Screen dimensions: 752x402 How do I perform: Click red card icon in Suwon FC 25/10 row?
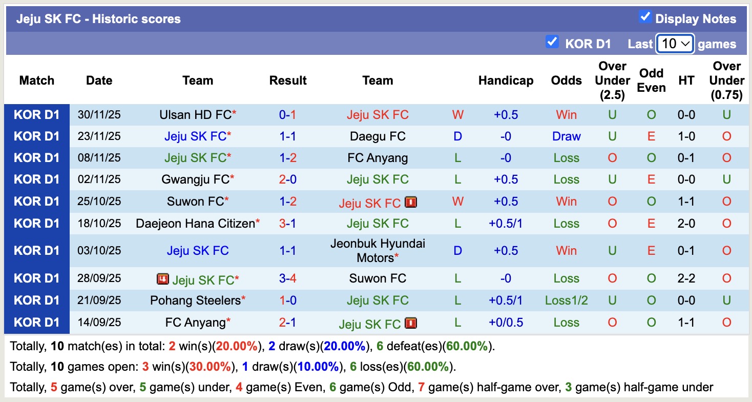tap(410, 202)
